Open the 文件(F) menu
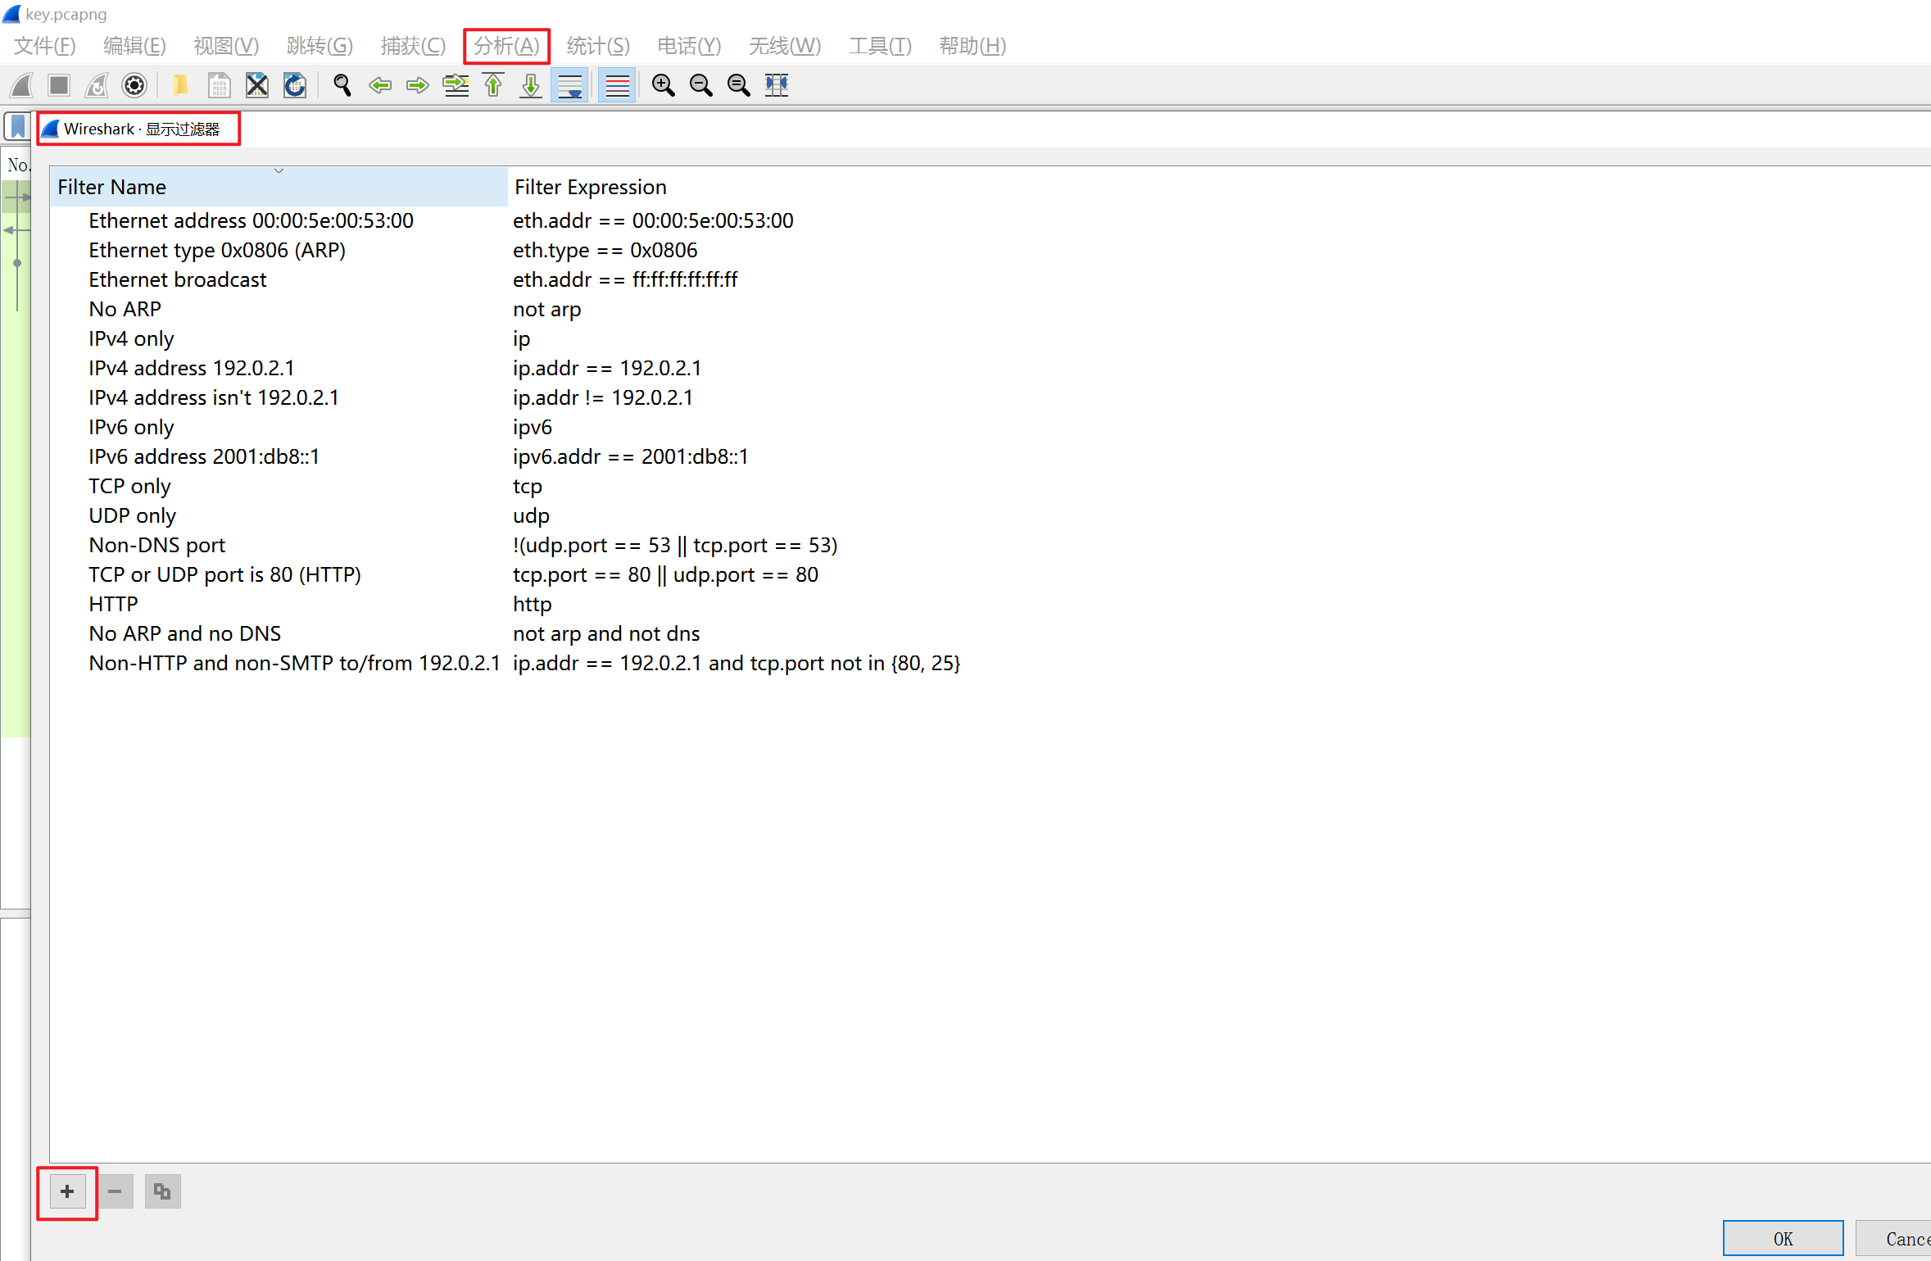Image resolution: width=1931 pixels, height=1261 pixels. [x=45, y=46]
